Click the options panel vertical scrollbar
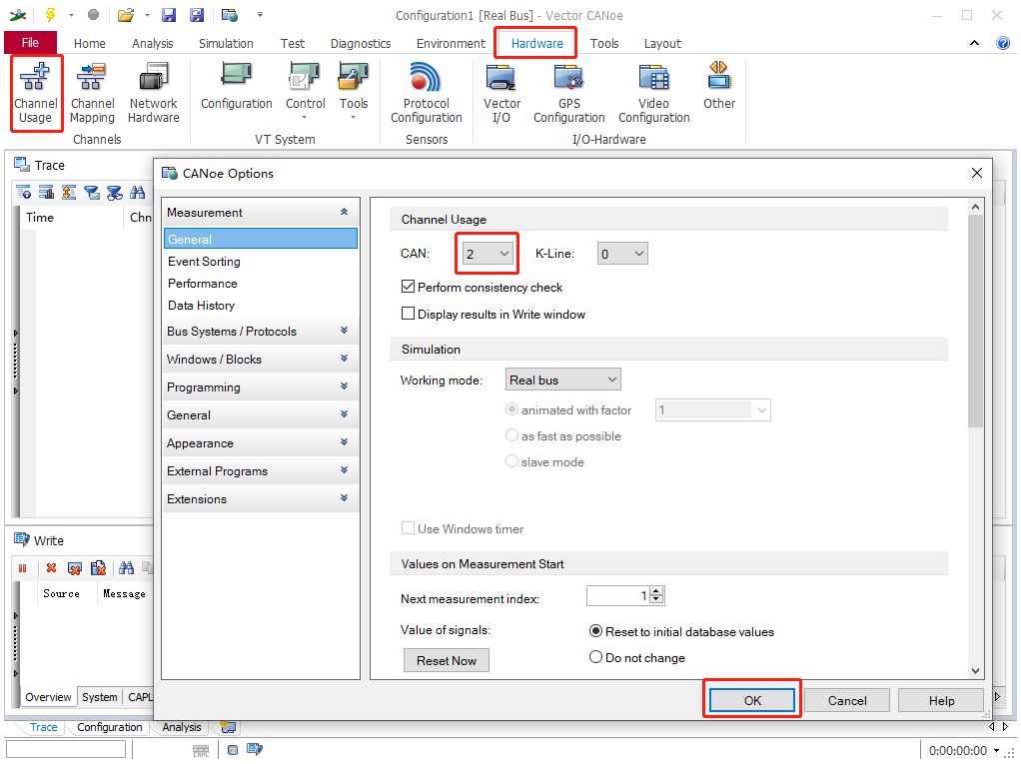The width and height of the screenshot is (1021, 764). click(x=975, y=322)
